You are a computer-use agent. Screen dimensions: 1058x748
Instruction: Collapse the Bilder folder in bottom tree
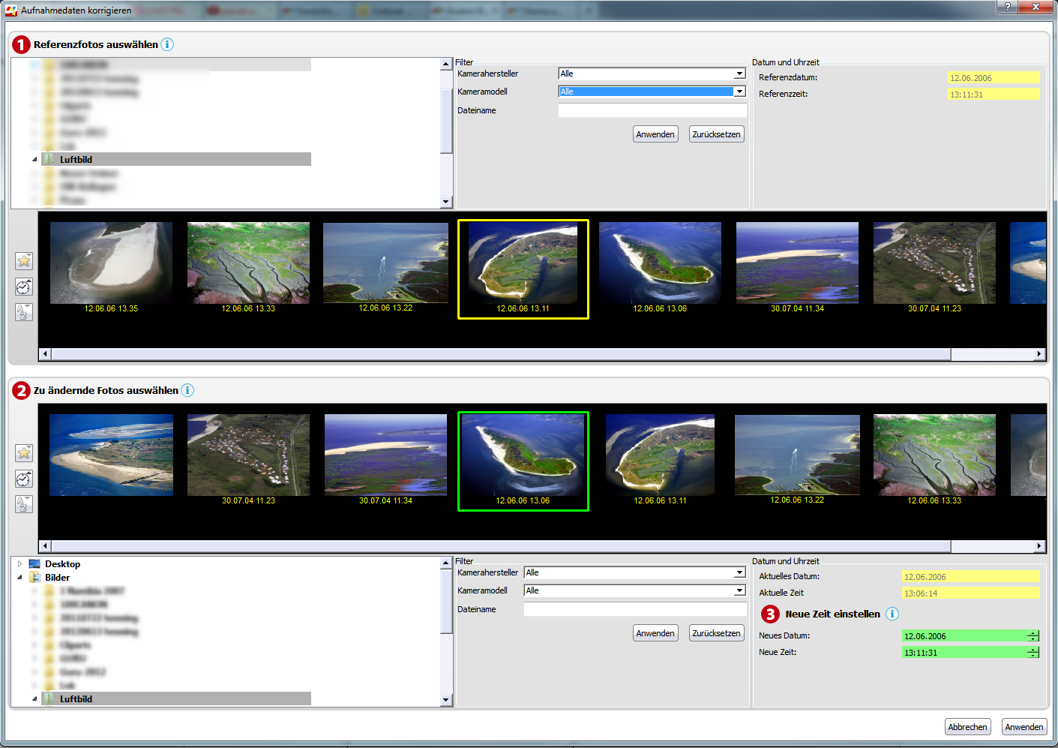click(20, 578)
